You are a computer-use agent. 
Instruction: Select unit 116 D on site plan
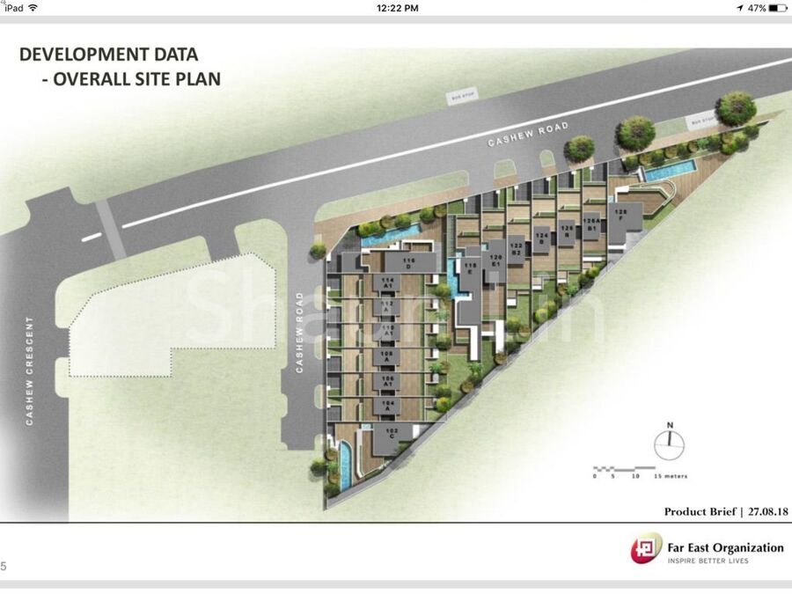408,263
